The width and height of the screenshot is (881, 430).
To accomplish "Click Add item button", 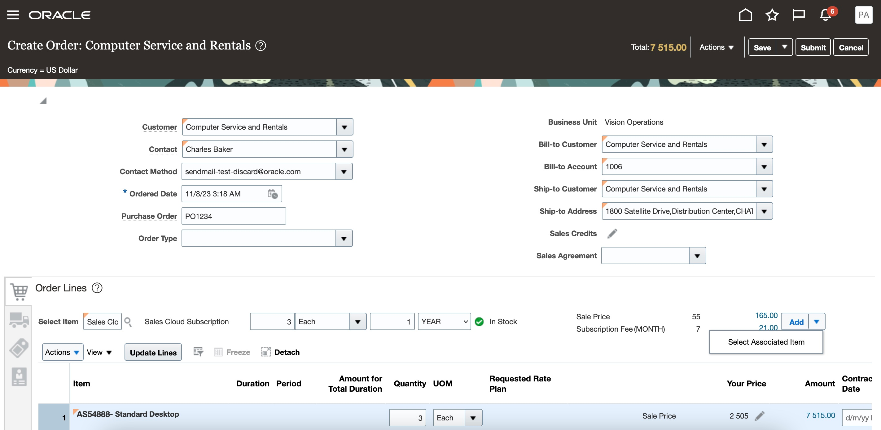I will 796,322.
